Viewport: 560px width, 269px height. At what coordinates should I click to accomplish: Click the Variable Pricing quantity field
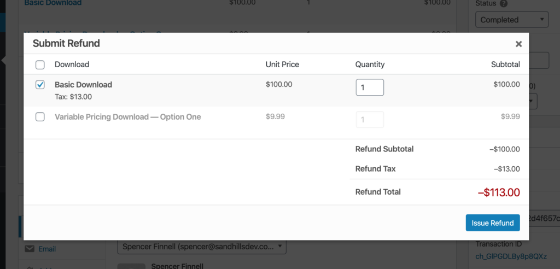coord(370,120)
